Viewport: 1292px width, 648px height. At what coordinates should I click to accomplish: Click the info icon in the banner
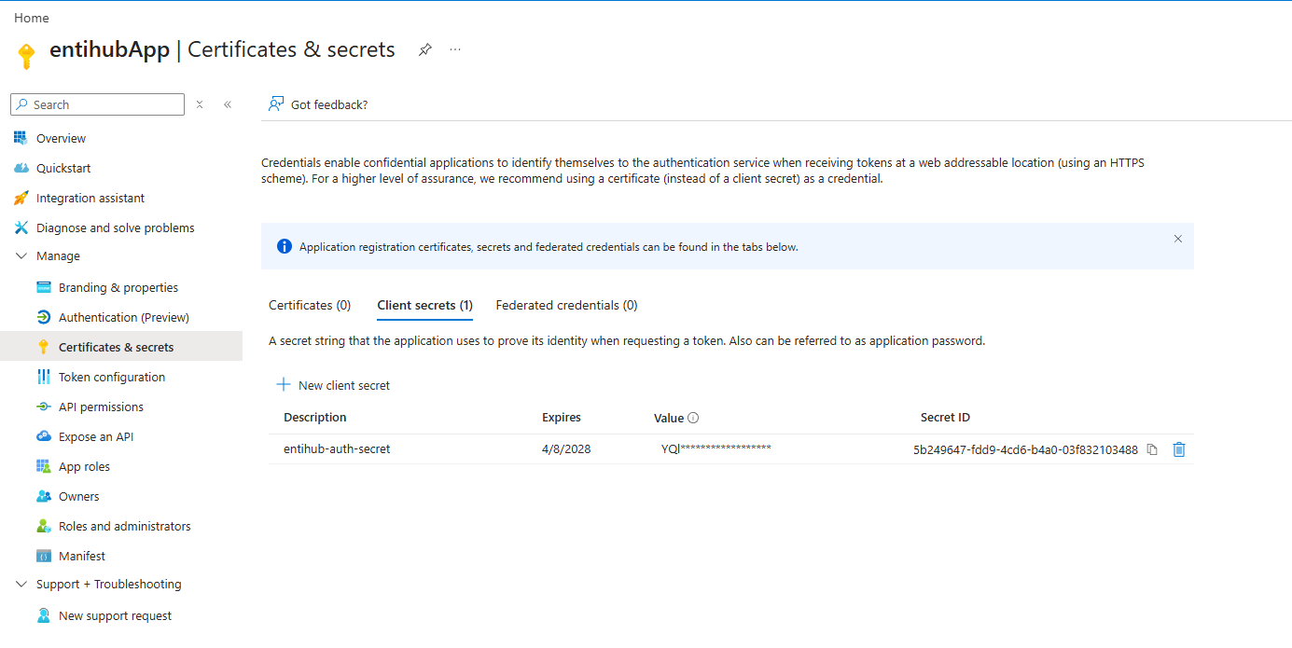click(285, 247)
